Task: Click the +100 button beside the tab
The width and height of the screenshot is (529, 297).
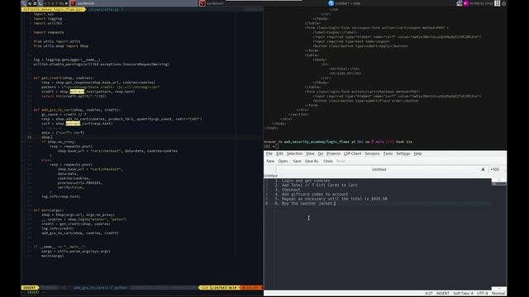Action: pos(494,169)
